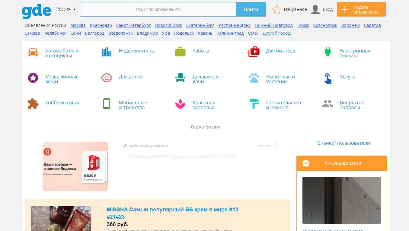This screenshot has width=409, height=231.
Task: Select the Красноярск city link
Action: [x=325, y=25]
